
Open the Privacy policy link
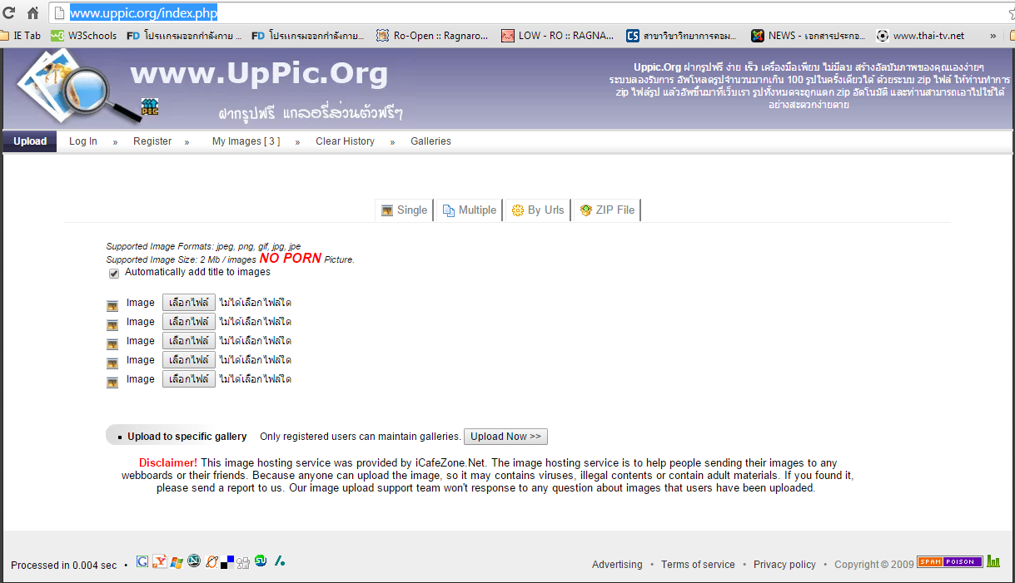click(x=784, y=565)
